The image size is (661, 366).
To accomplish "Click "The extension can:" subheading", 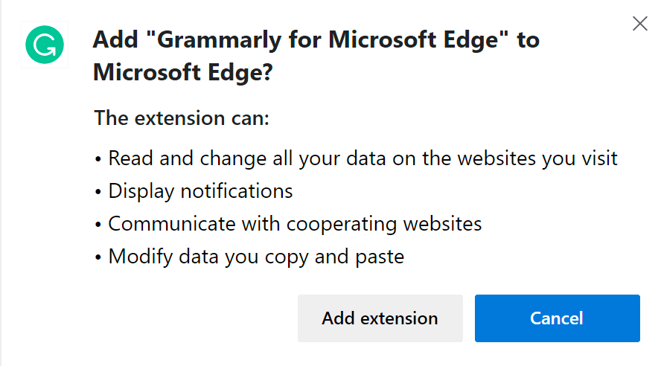I will click(x=181, y=118).
